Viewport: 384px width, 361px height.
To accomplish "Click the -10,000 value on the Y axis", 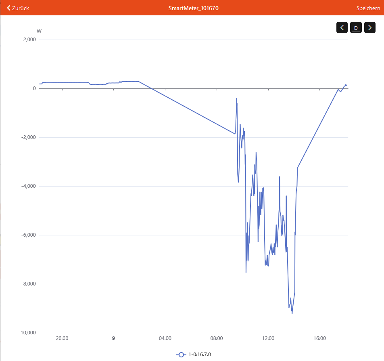I will coord(27,333).
